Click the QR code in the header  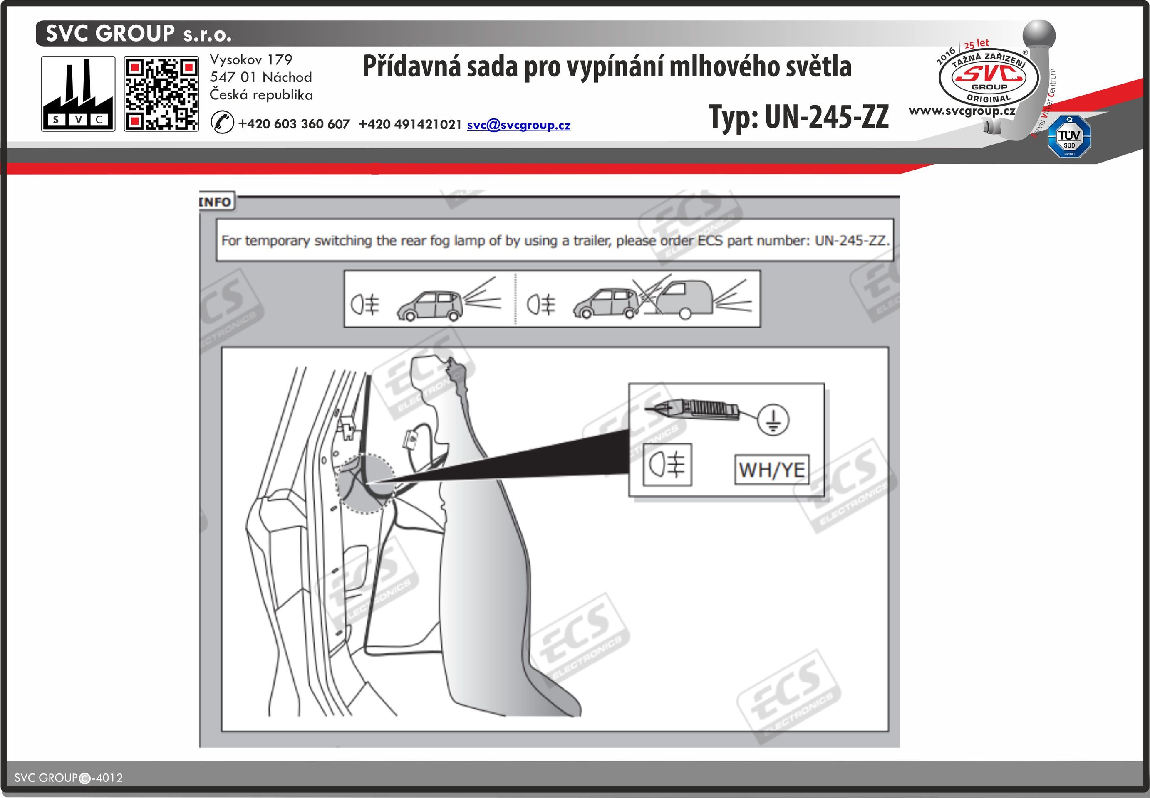(161, 94)
